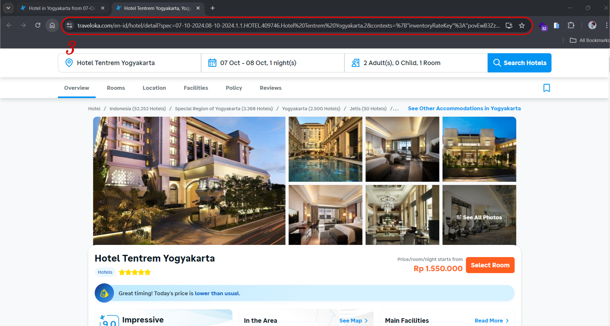This screenshot has width=610, height=326.
Task: Click the price tag badge icon
Action: 104,293
